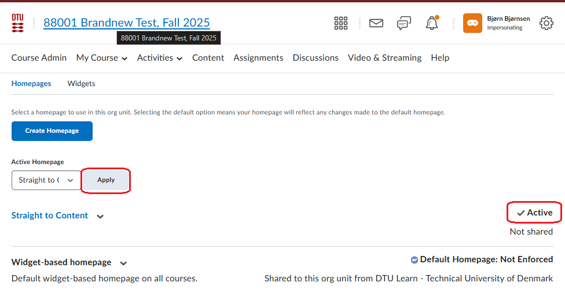
Task: Open the Straight to Content chevron menu
Action: [x=100, y=217]
